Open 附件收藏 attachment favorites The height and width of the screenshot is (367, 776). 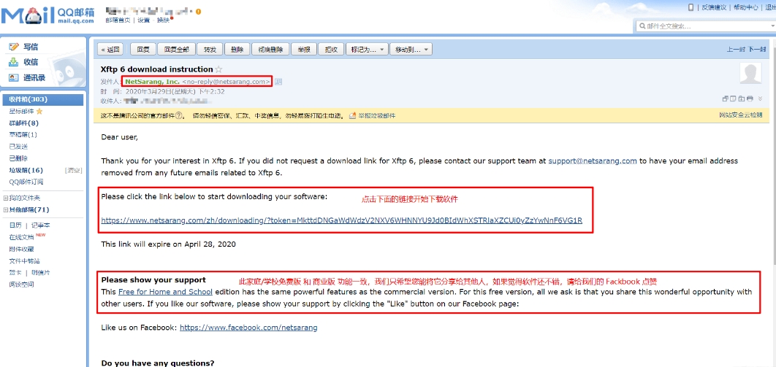[21, 250]
